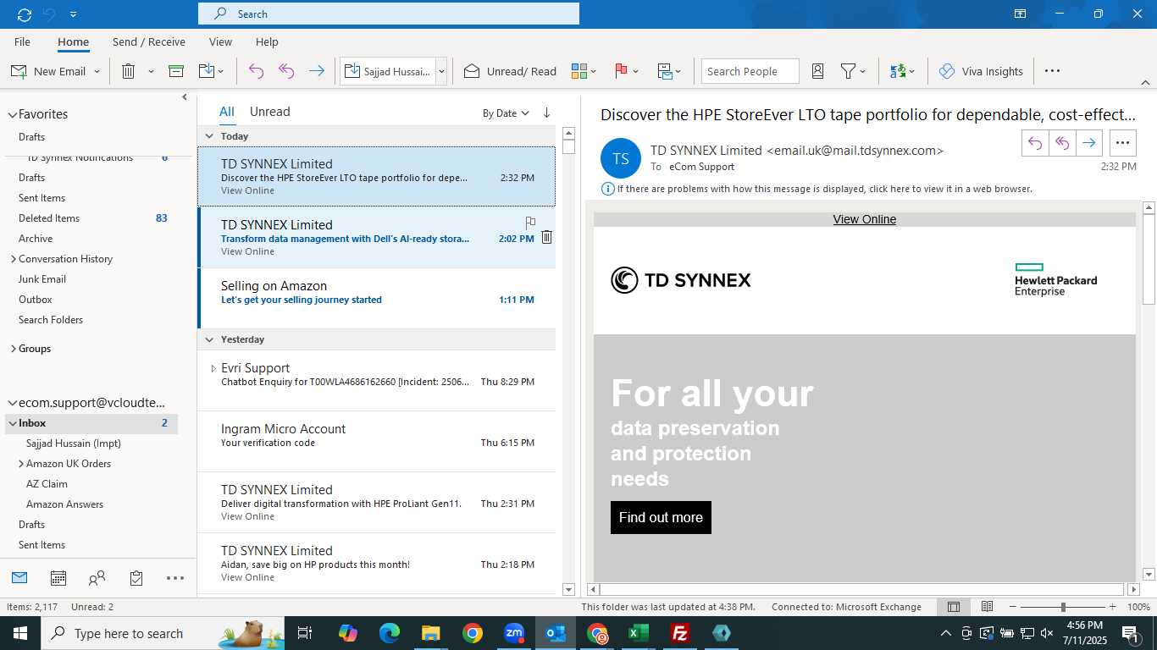This screenshot has width=1157, height=650.
Task: Click the Follow Up red flag icon
Action: (621, 71)
